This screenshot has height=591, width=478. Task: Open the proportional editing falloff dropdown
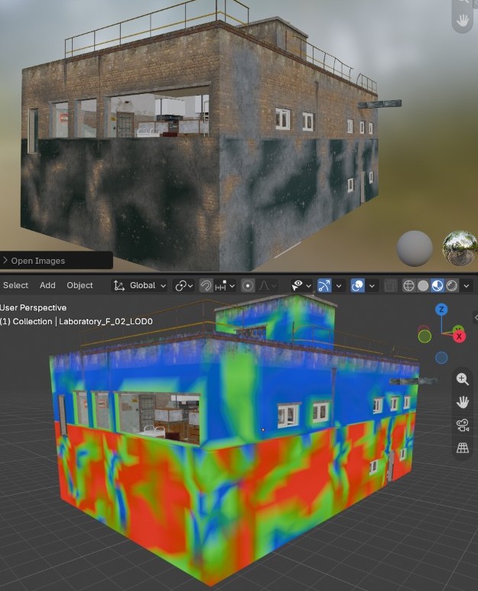point(267,286)
